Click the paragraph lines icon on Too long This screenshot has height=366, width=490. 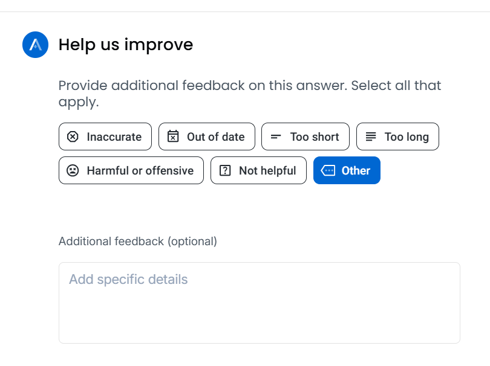point(371,136)
